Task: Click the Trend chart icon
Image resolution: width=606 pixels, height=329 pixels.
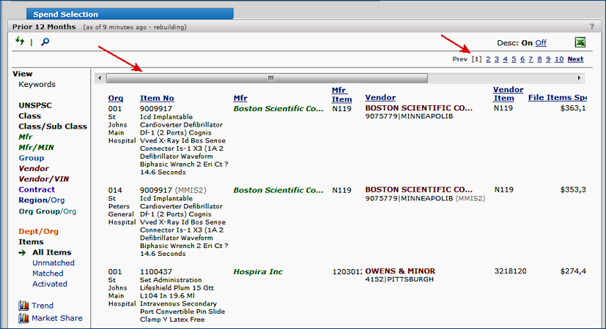Action: [23, 306]
